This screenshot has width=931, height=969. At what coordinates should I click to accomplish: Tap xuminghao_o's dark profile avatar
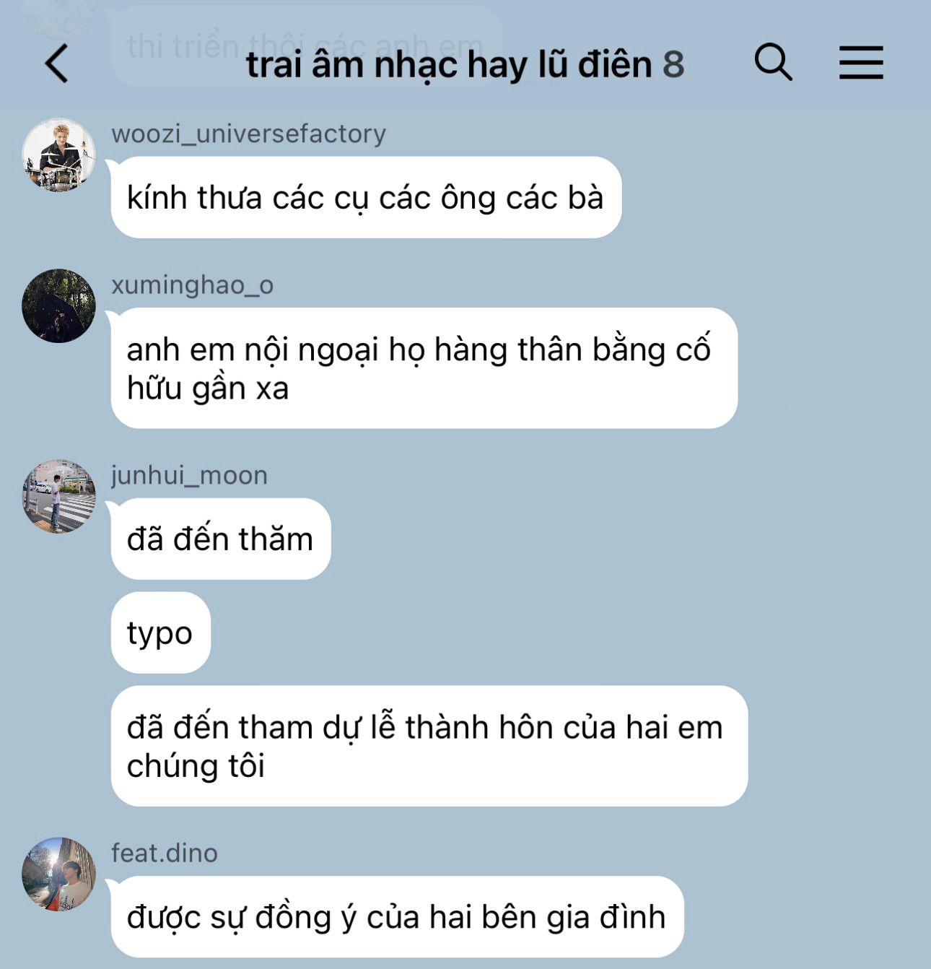58,306
